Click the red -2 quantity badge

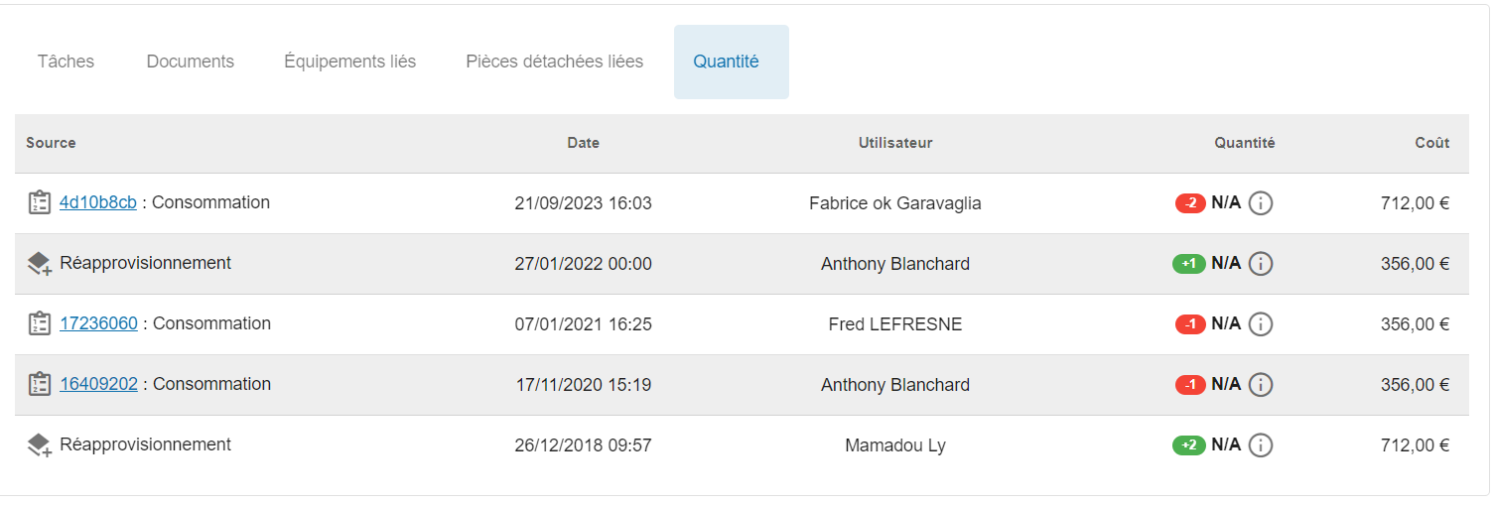(1190, 203)
